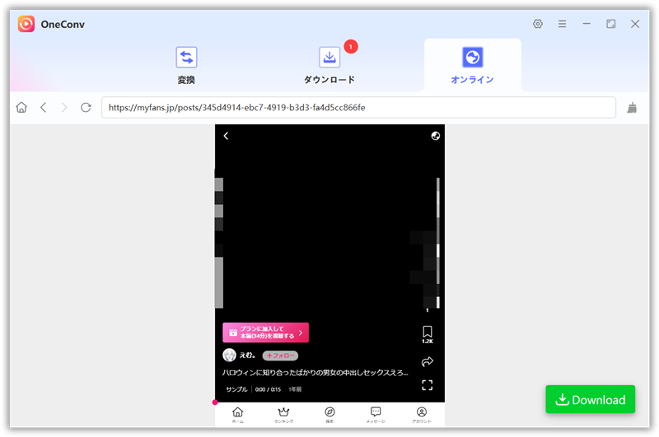The width and height of the screenshot is (659, 437).
Task: Open the hamburger menu in the title bar
Action: (x=562, y=24)
